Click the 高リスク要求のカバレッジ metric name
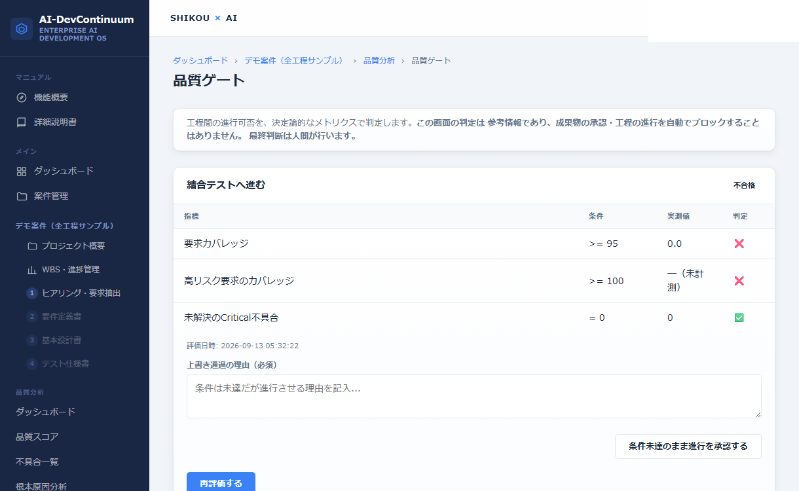This screenshot has width=799, height=491. [239, 281]
